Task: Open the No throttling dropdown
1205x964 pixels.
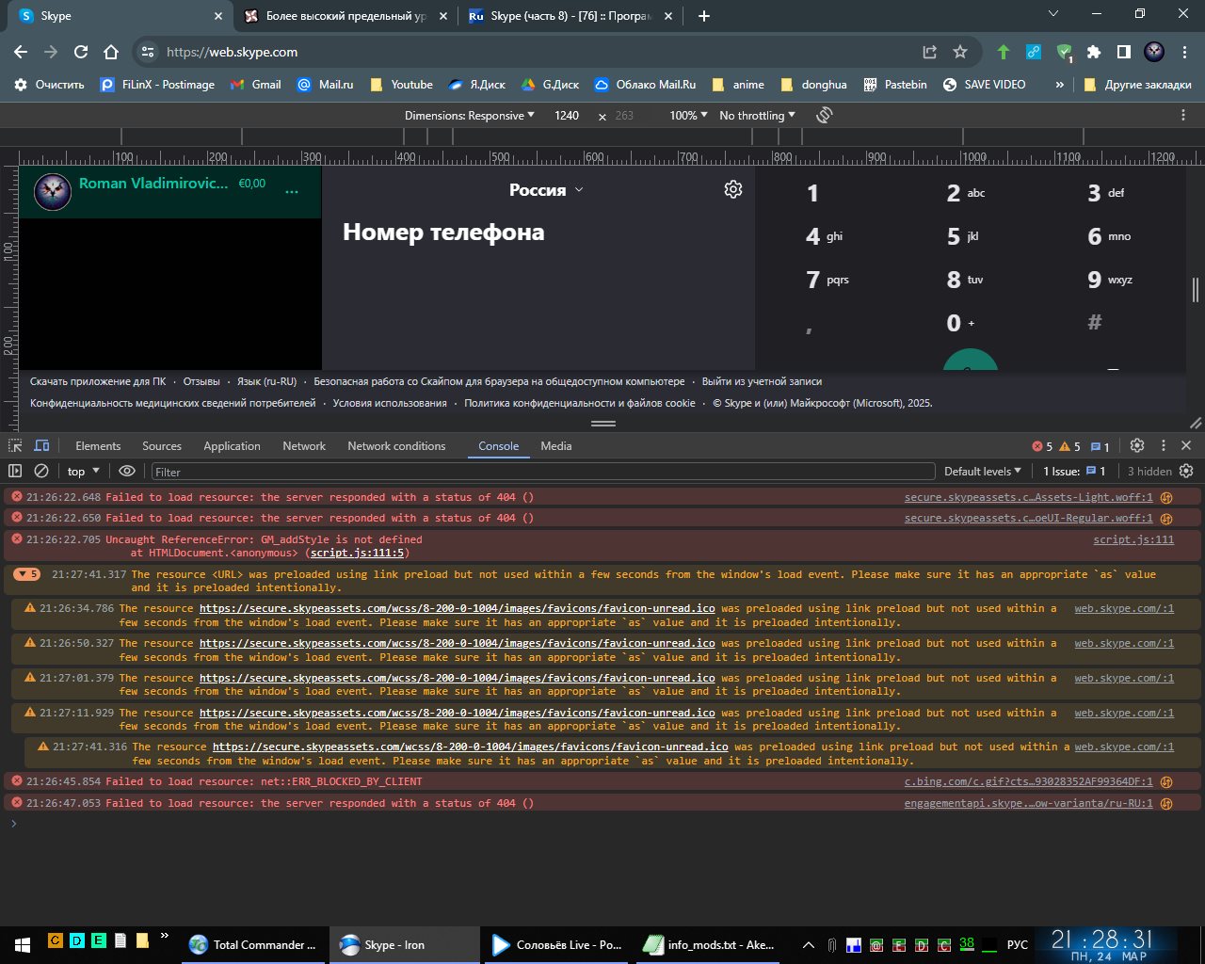Action: 757,115
